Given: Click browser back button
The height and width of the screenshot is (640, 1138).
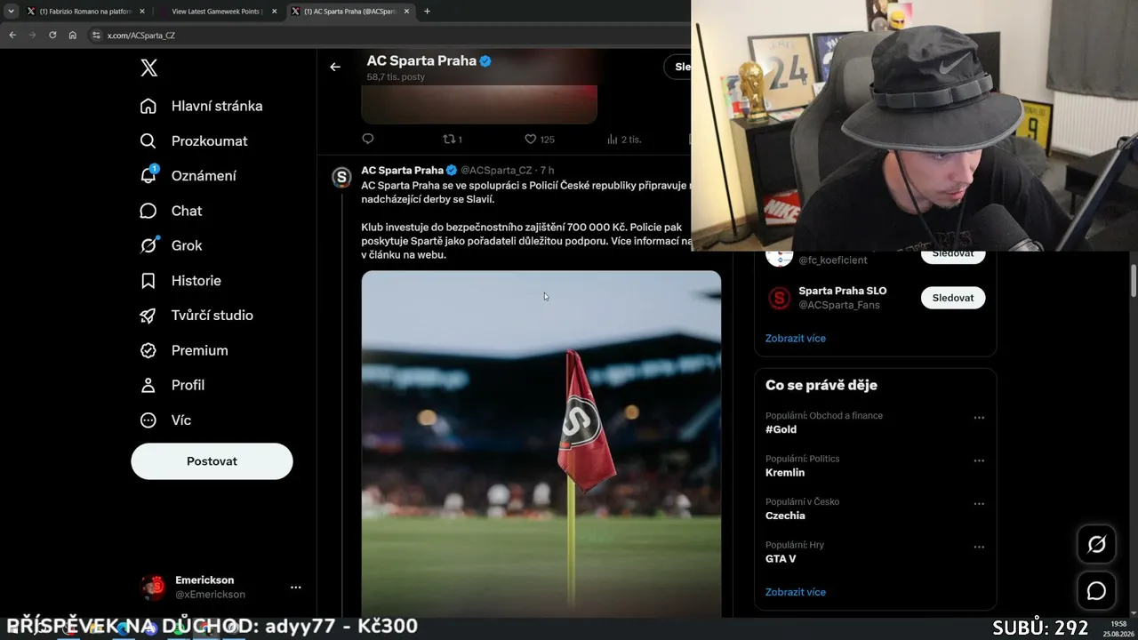Looking at the screenshot, I should (x=12, y=35).
